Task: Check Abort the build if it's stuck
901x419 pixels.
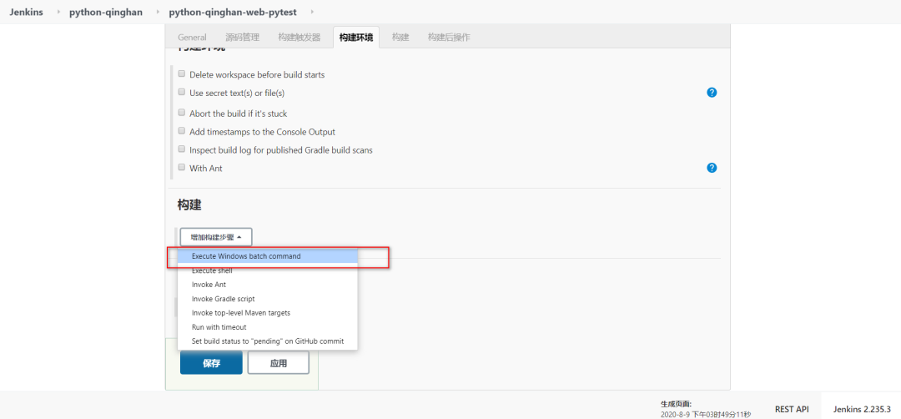Action: pos(182,113)
